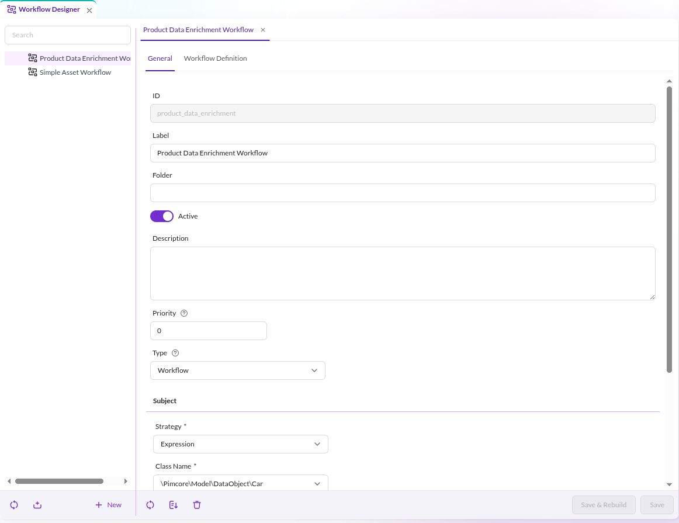679x523 pixels.
Task: Click the import upload icon in sidebar footer
Action: click(x=37, y=505)
